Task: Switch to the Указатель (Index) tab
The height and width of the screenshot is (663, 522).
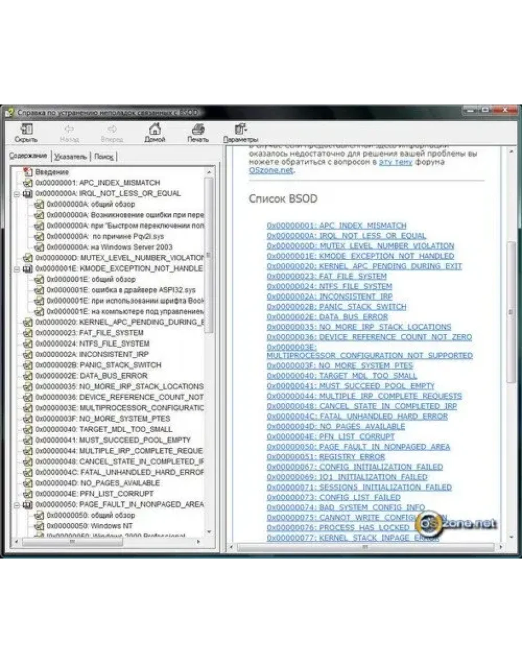Action: point(71,157)
